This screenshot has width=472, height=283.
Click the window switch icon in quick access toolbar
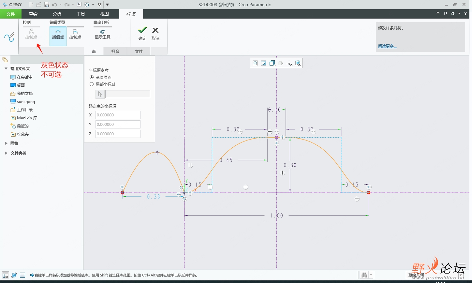pyautogui.click(x=87, y=5)
